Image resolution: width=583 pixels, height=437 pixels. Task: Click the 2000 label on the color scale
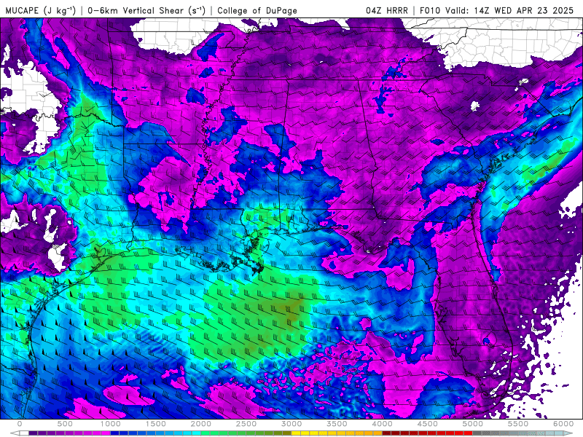(201, 424)
